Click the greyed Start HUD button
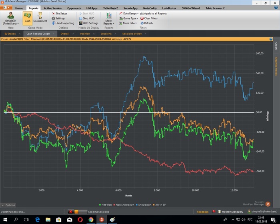 pyautogui.click(x=87, y=13)
